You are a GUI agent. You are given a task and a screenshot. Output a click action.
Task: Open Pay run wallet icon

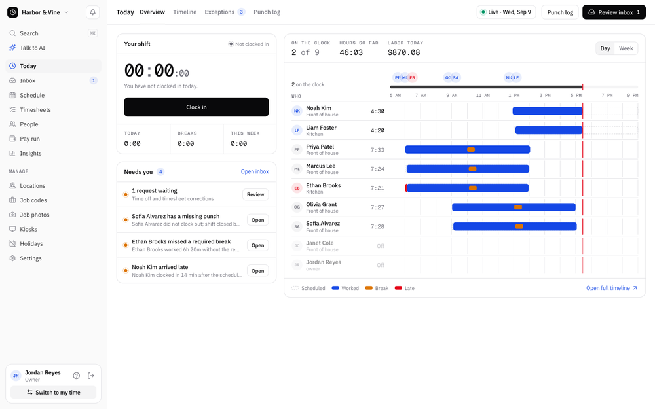(x=12, y=139)
